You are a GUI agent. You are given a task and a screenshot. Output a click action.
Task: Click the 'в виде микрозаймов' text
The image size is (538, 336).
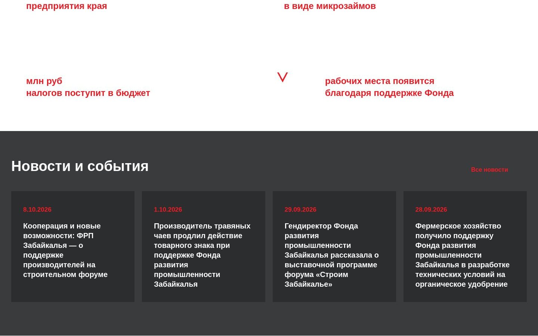pyautogui.click(x=330, y=6)
